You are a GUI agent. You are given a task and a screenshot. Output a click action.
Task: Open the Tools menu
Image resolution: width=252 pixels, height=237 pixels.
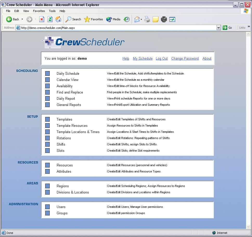52,11
